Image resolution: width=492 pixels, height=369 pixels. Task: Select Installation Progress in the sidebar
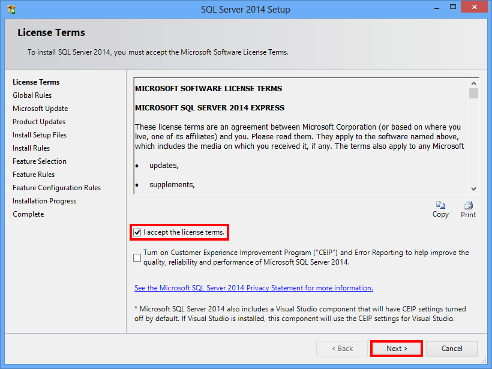tap(44, 200)
